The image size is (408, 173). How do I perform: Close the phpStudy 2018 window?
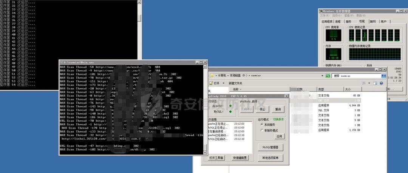point(286,96)
